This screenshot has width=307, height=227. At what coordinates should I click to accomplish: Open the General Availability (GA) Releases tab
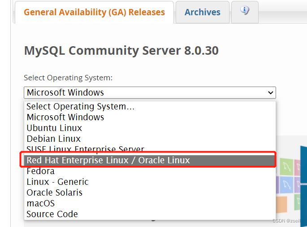pos(94,12)
